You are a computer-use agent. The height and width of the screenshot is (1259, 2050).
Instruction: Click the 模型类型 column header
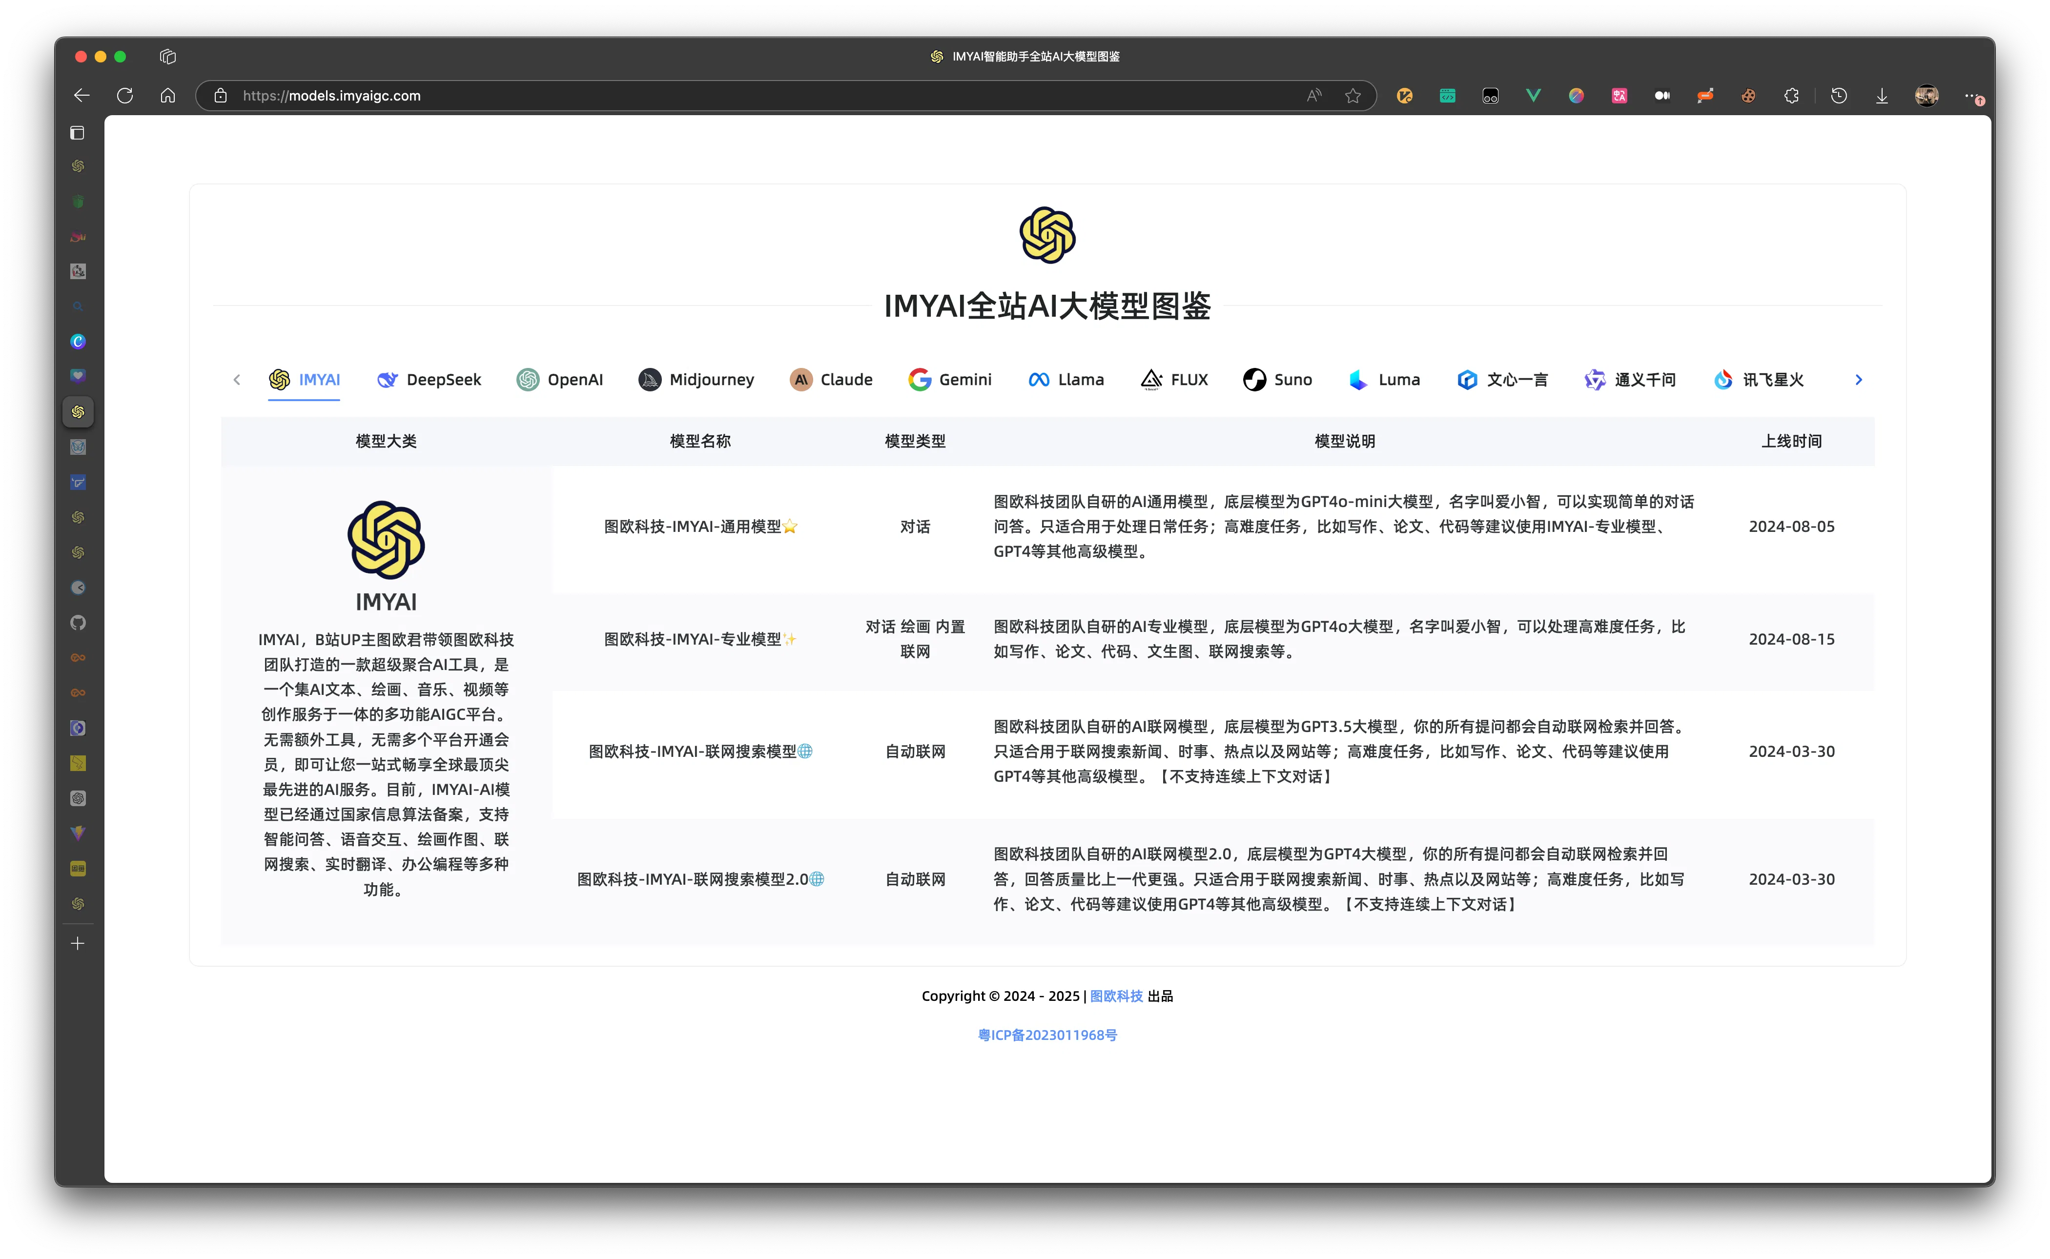(914, 441)
